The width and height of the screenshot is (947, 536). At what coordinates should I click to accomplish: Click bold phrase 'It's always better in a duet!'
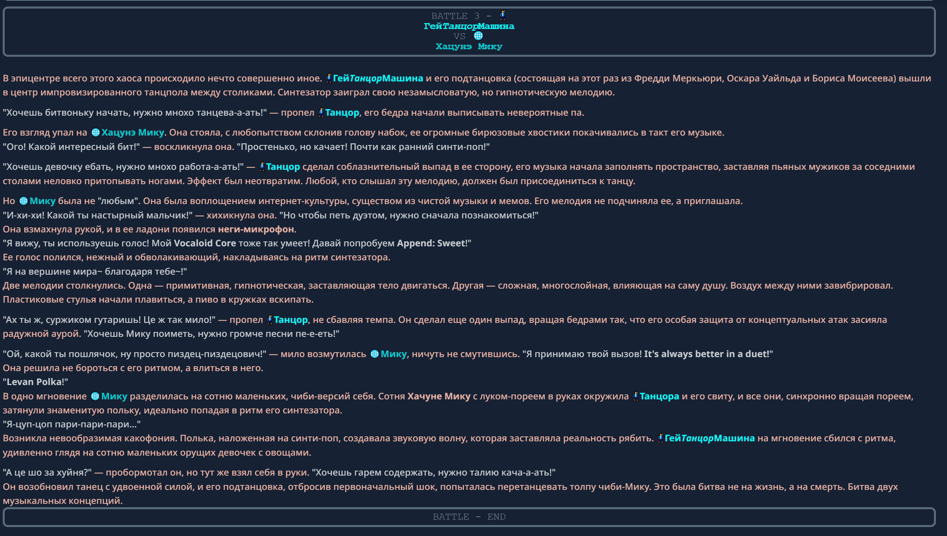tap(707, 354)
